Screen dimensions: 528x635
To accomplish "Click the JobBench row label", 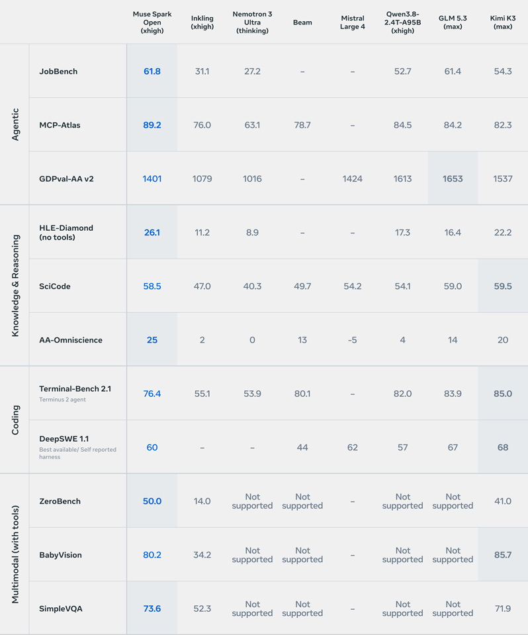I will (58, 71).
